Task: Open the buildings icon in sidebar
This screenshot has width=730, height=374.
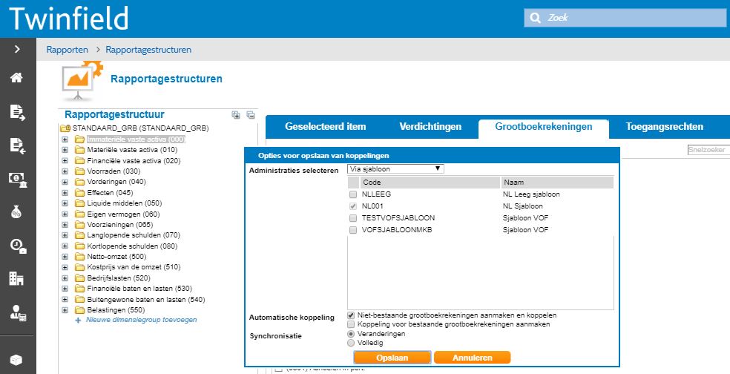Action: [x=16, y=278]
